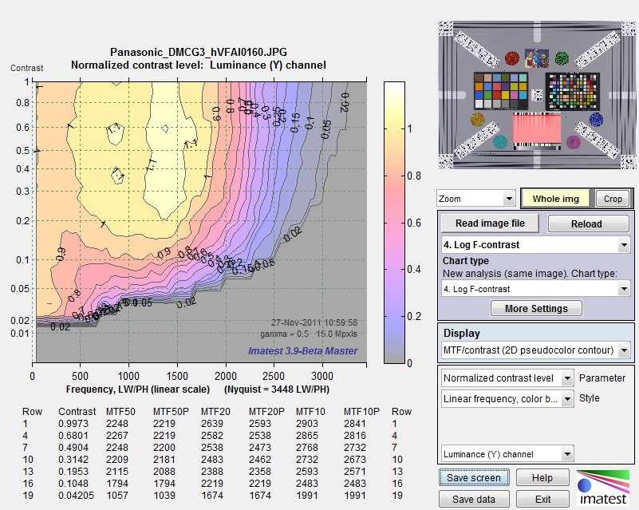Screen dimensions: 639x510
Task: Click the Save screen button
Action: click(x=474, y=478)
